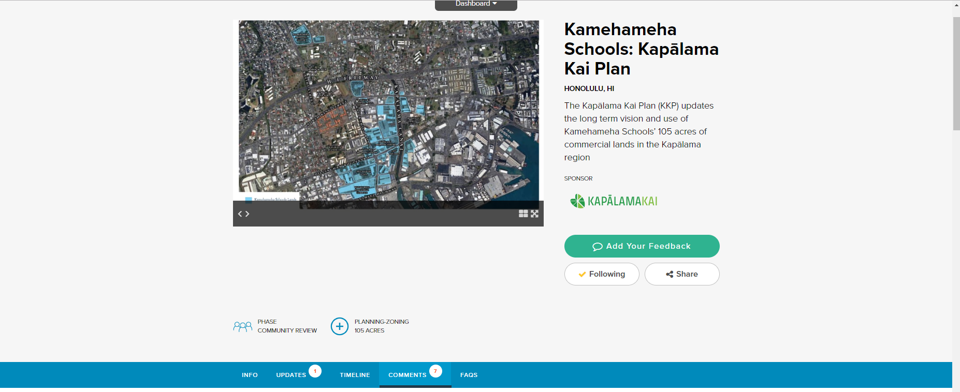Image resolution: width=960 pixels, height=392 pixels.
Task: Click the checkmark icon on Following
Action: [583, 275]
